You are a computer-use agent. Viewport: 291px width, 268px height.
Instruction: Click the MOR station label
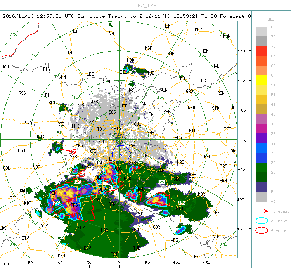[201, 194]
